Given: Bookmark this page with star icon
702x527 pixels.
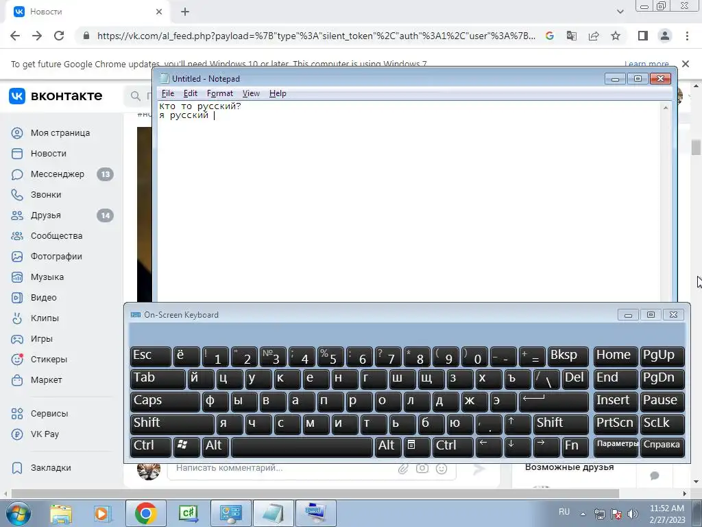Looking at the screenshot, I should (616, 36).
